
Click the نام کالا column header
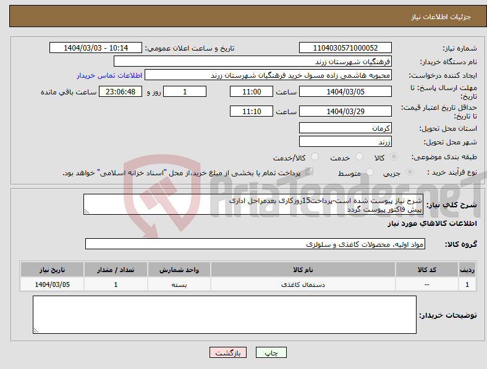(x=303, y=270)
